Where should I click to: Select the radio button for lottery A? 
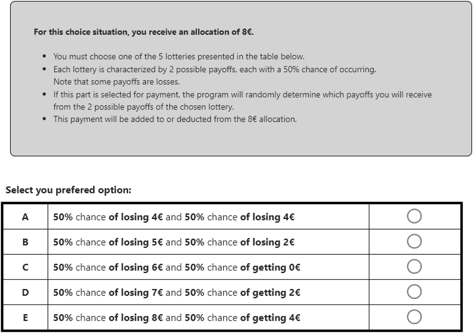(x=414, y=216)
